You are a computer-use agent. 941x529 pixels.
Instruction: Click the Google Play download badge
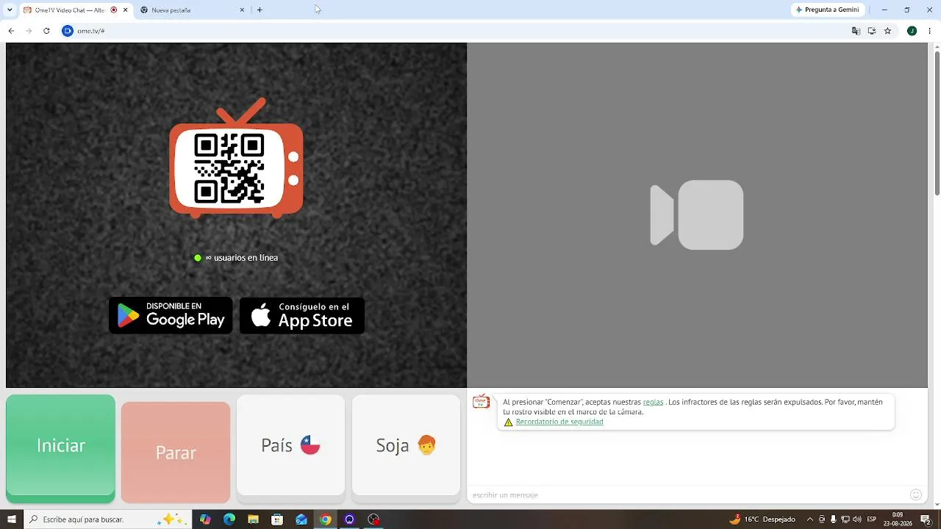click(171, 315)
